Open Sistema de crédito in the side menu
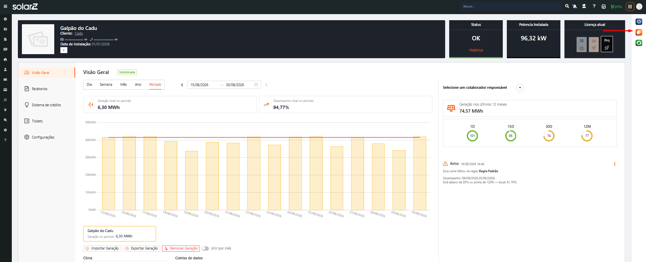Image resolution: width=646 pixels, height=262 pixels. click(47, 105)
